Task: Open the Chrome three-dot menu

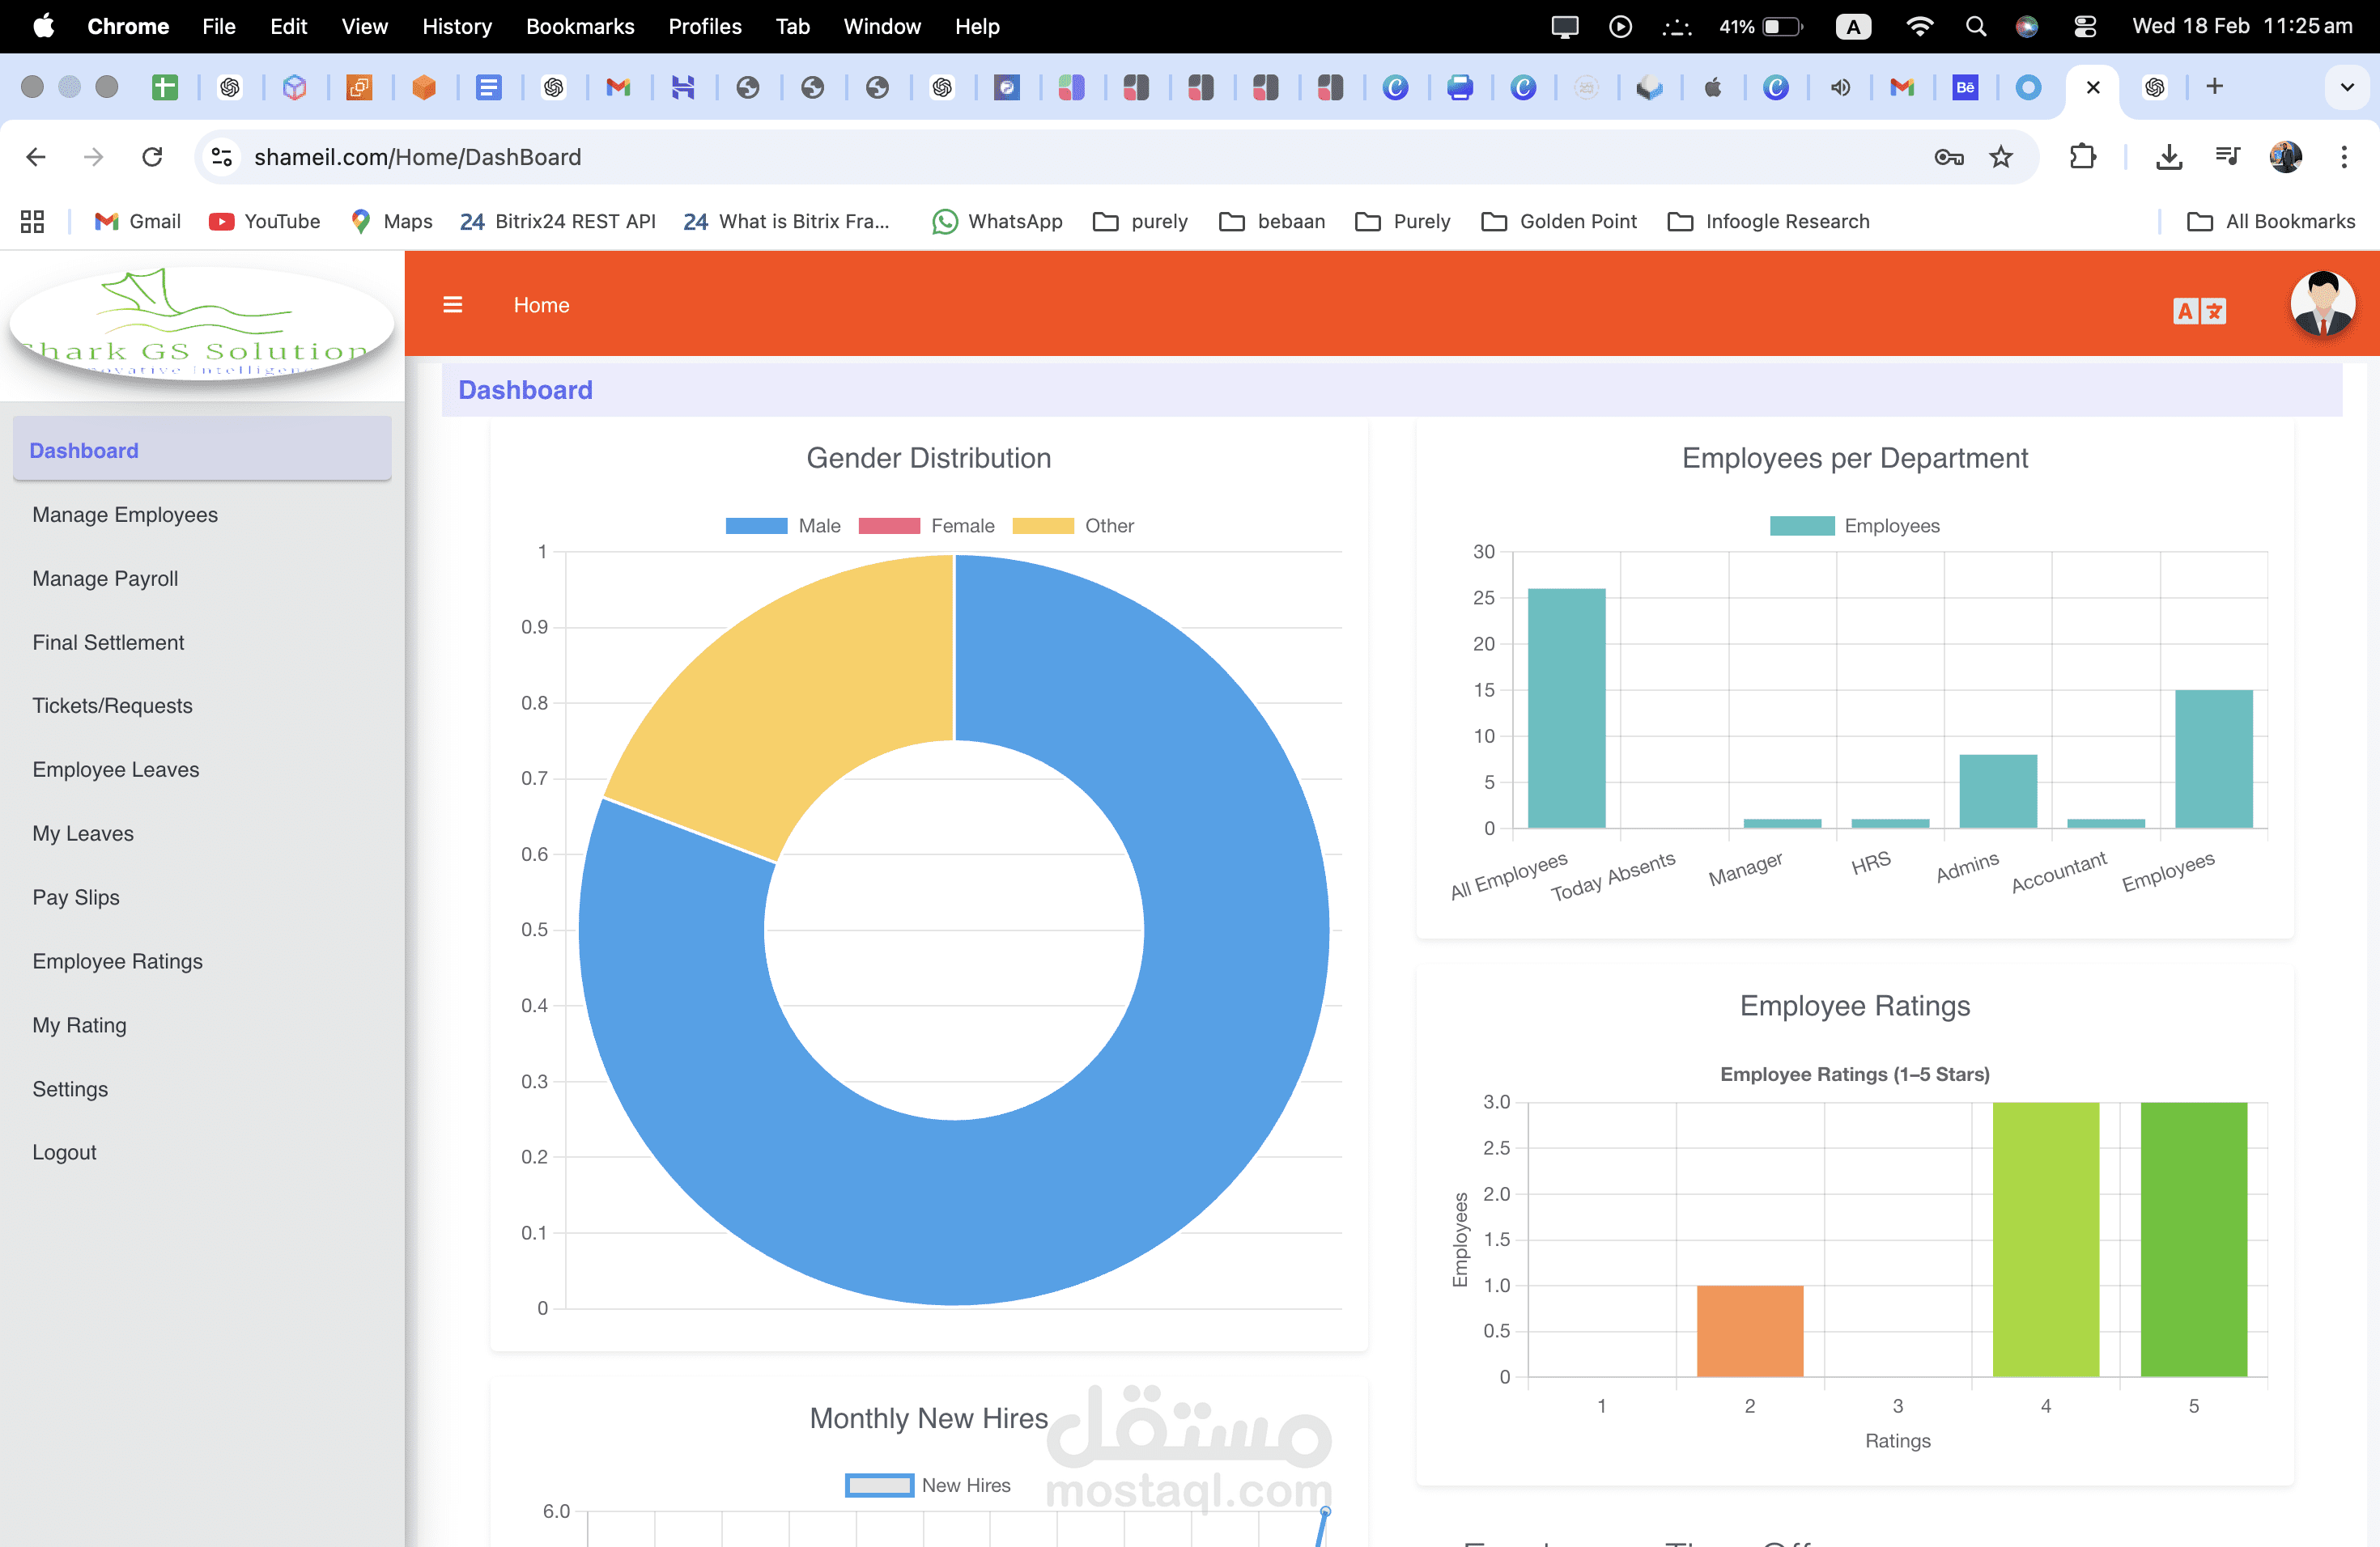Action: pos(2343,157)
